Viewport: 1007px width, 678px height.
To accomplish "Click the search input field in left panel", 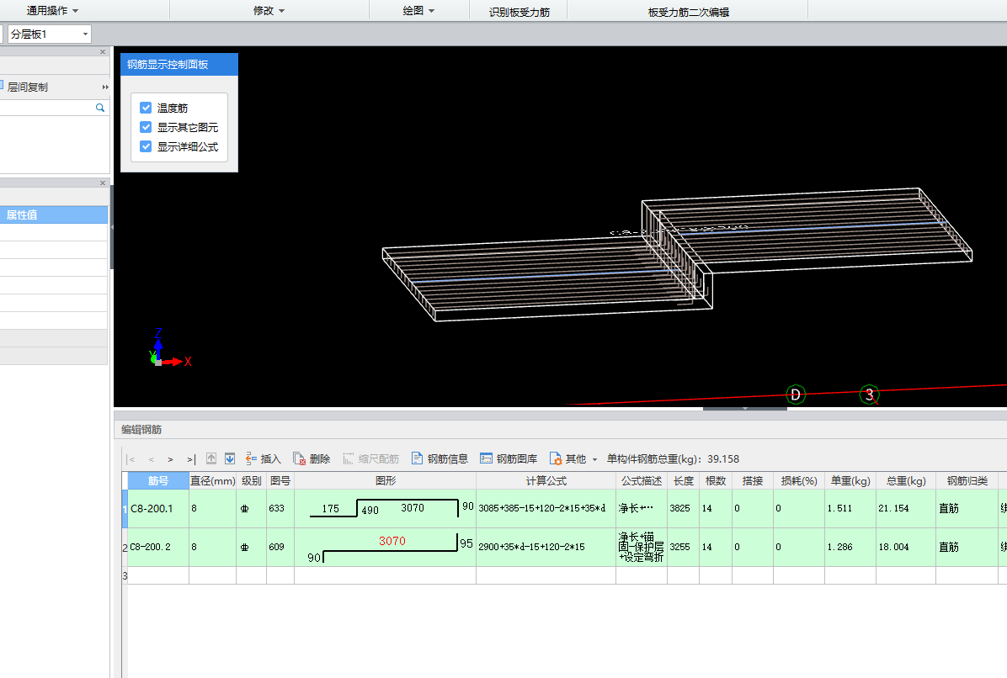I will point(46,108).
